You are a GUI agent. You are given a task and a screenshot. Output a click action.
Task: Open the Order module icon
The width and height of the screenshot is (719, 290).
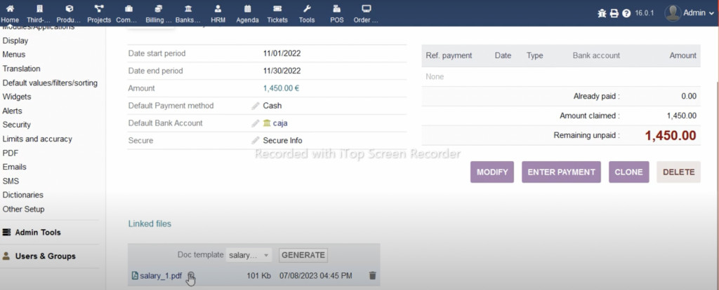click(x=366, y=8)
